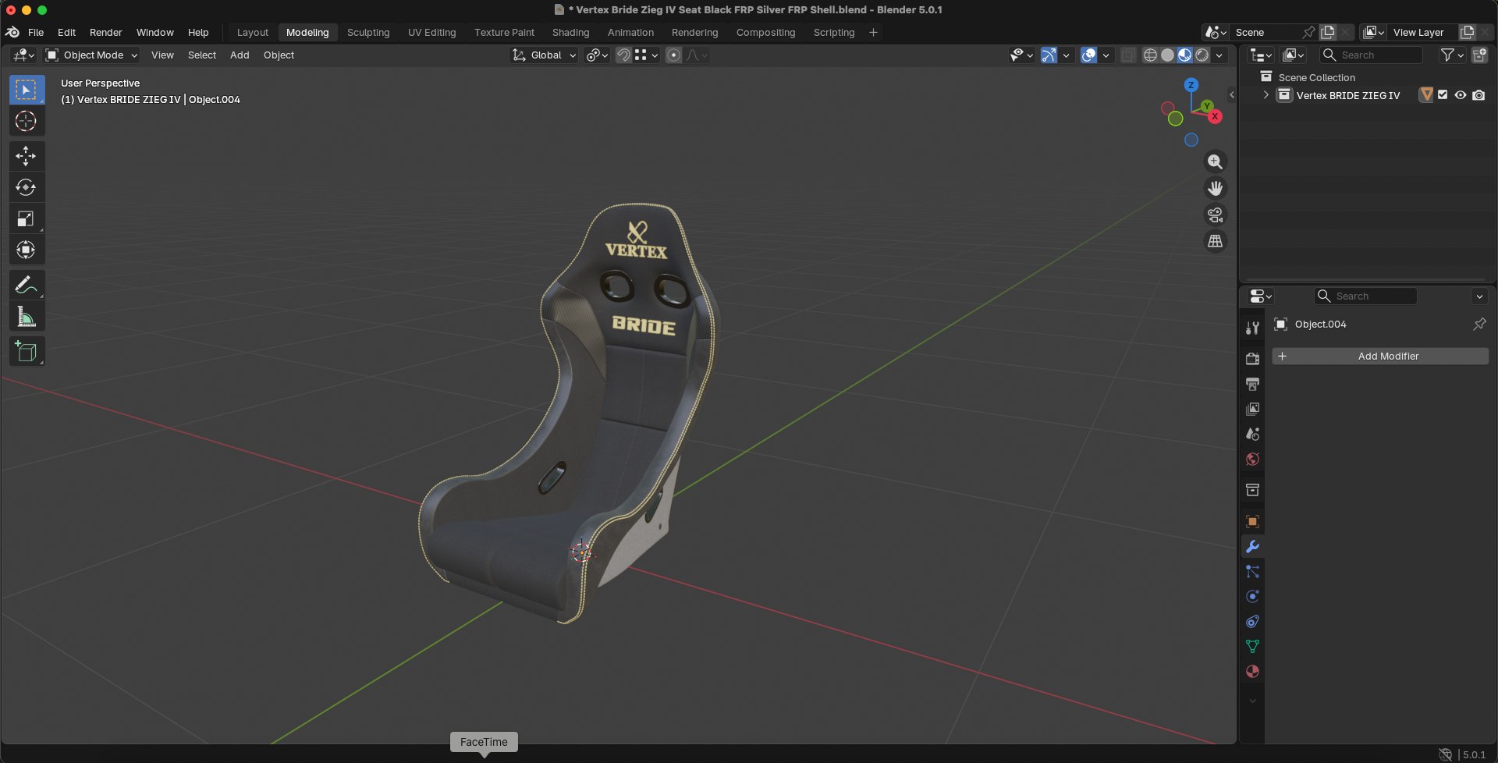The image size is (1498, 763).
Task: Open the Global transform orientation dropdown
Action: pos(544,55)
